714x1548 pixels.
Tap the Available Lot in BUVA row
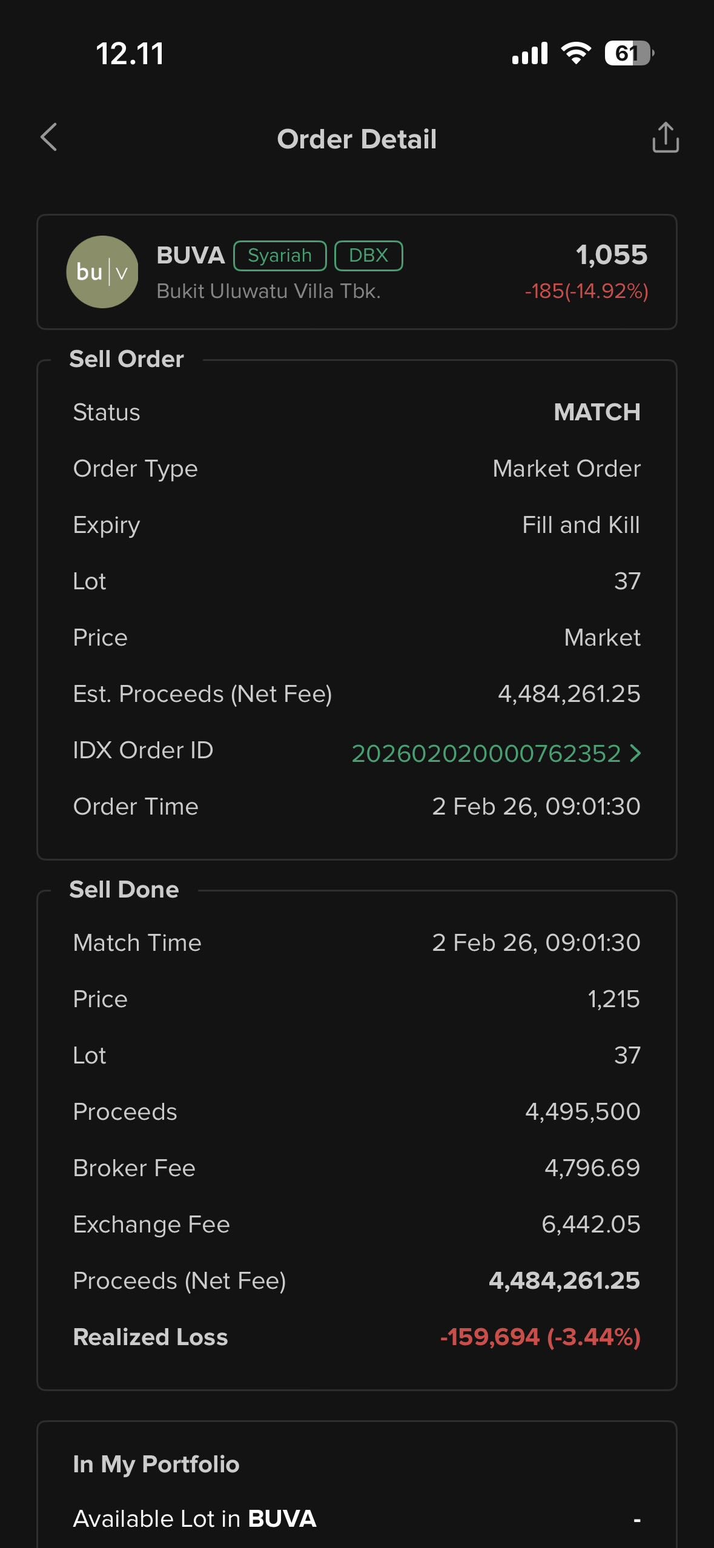click(x=356, y=1519)
